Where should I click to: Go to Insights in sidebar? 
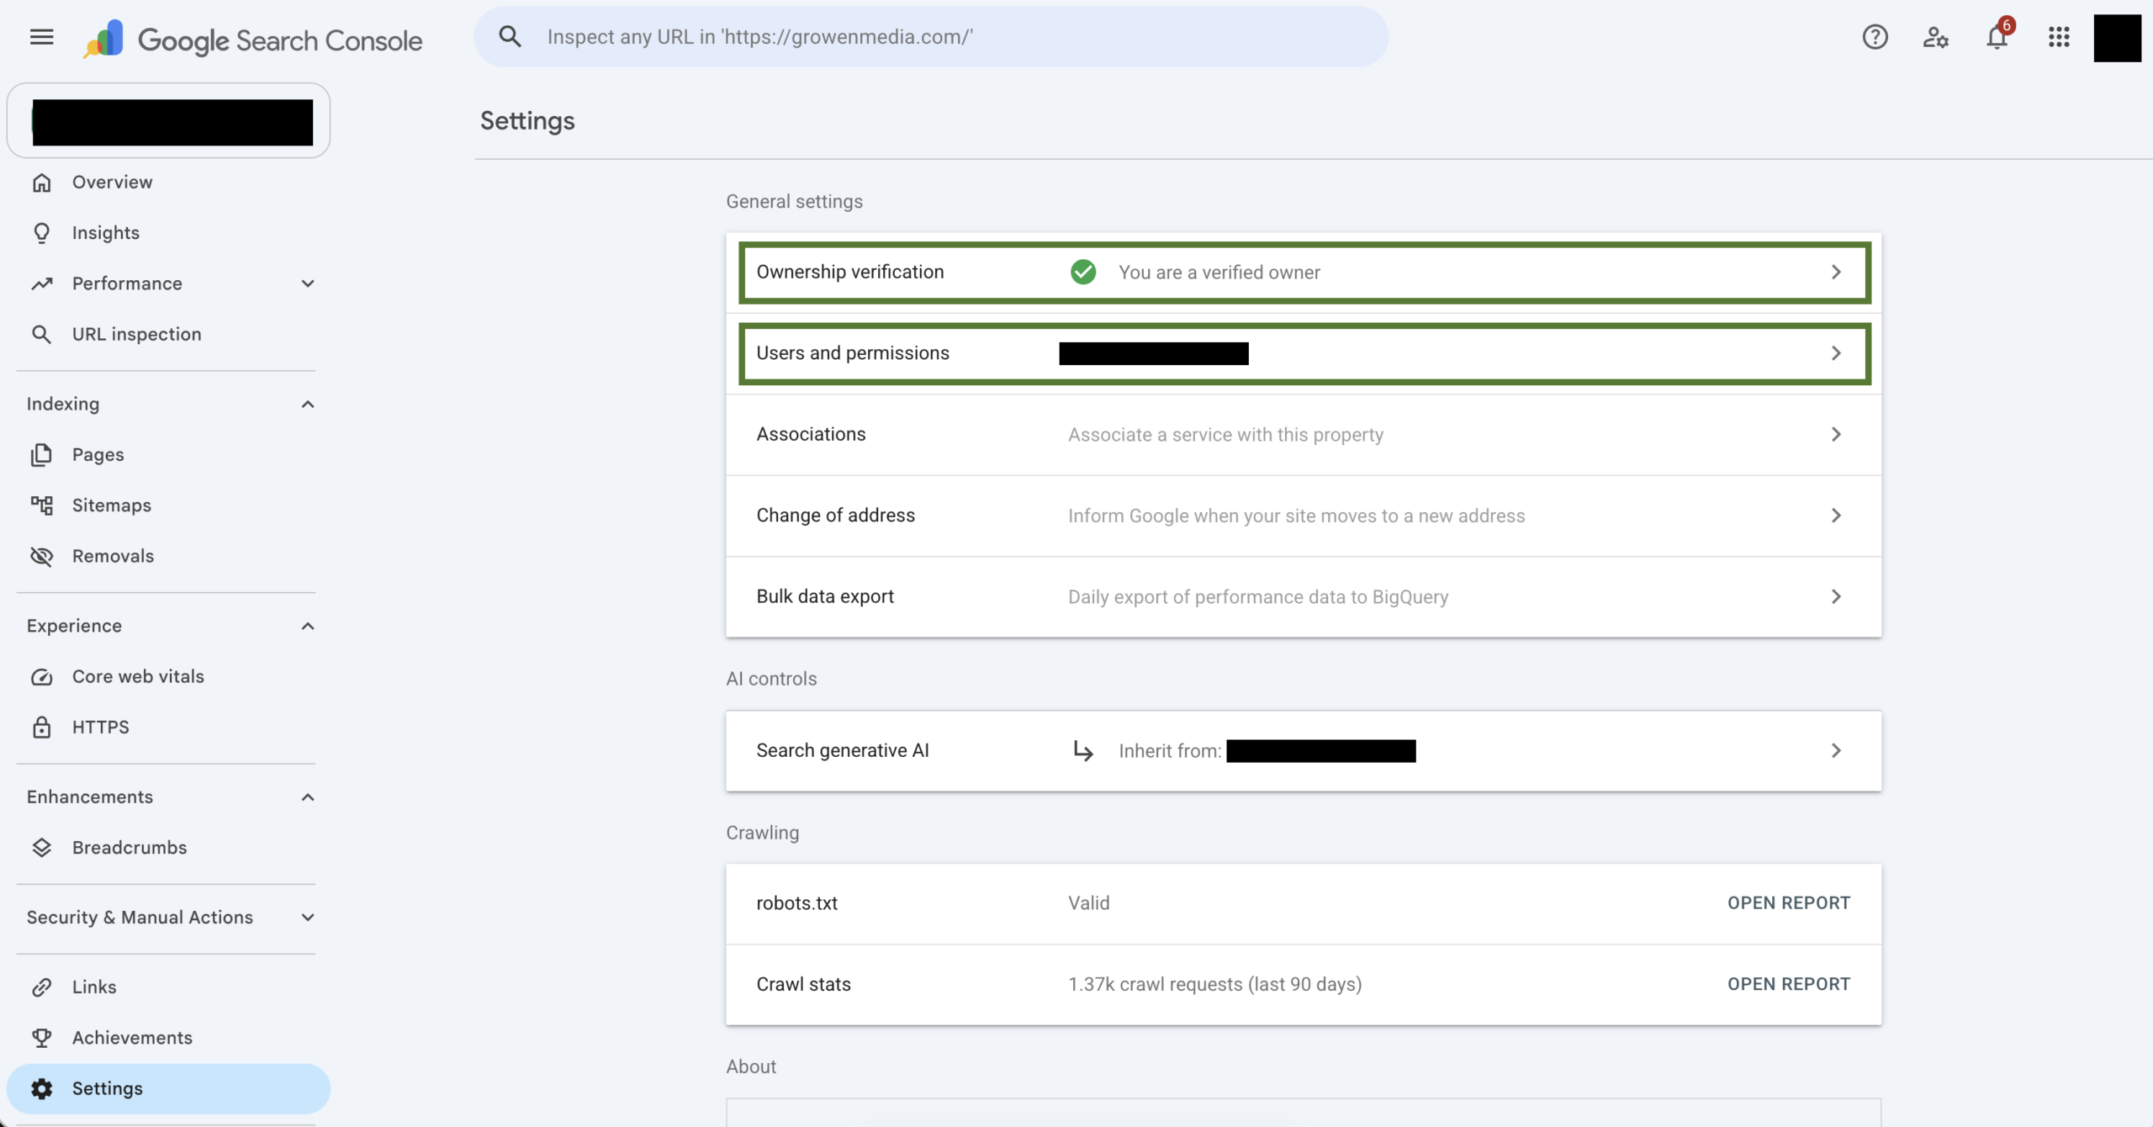106,233
